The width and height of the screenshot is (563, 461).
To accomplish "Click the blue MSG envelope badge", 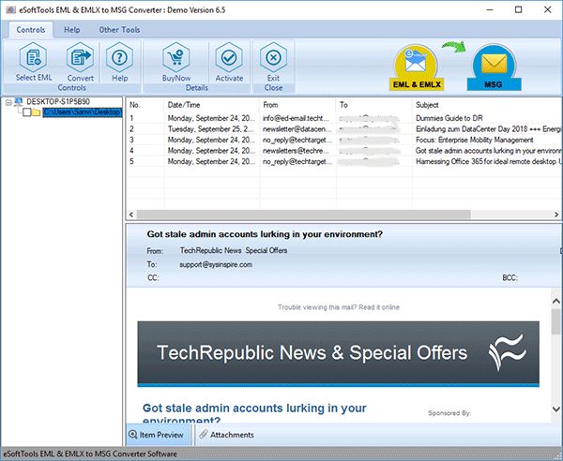I will (494, 67).
